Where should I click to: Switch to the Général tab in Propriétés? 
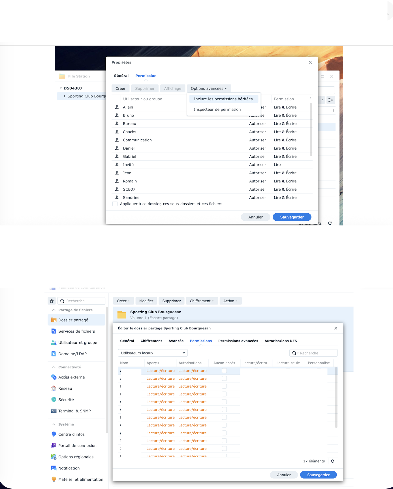click(x=121, y=76)
